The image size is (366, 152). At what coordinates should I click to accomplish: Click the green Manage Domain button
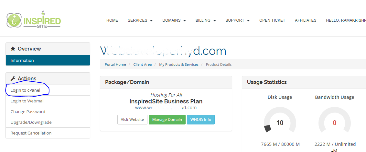pos(167,120)
